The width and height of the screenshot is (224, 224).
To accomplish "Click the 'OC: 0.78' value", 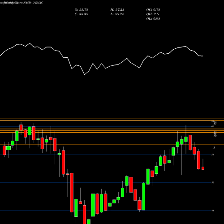I will [153, 10].
